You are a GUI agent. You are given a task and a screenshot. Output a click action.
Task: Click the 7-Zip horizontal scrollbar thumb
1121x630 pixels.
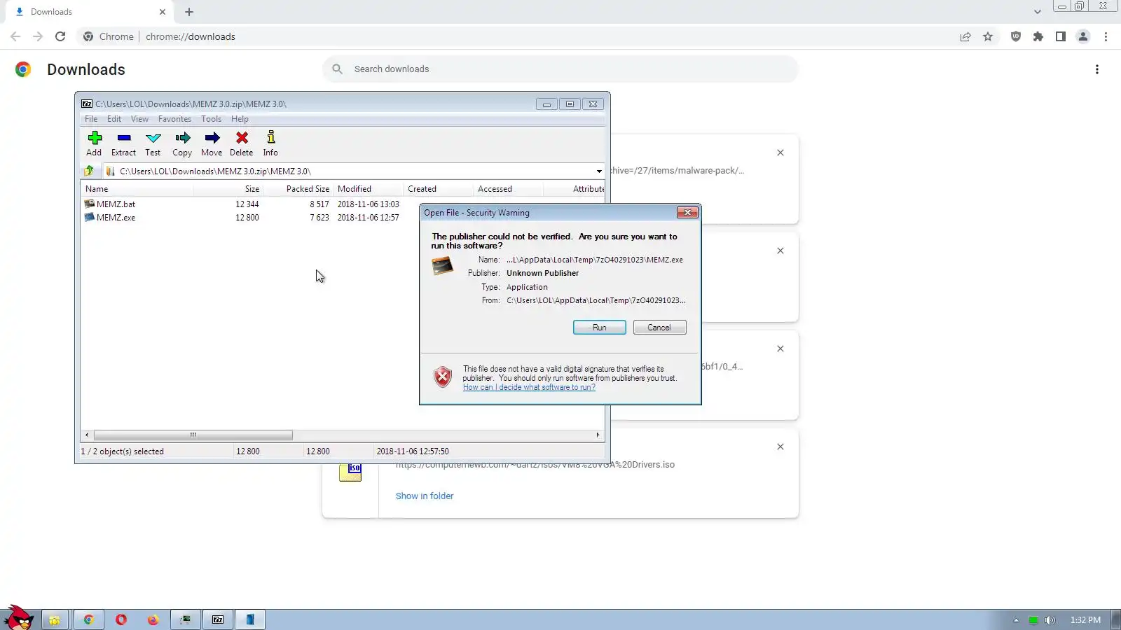(193, 435)
